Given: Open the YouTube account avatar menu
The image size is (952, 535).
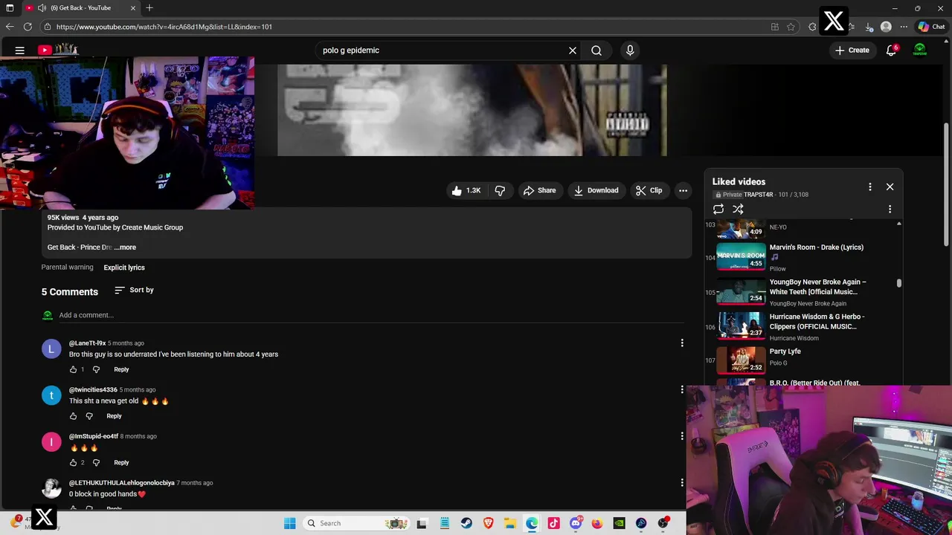Looking at the screenshot, I should 920,51.
